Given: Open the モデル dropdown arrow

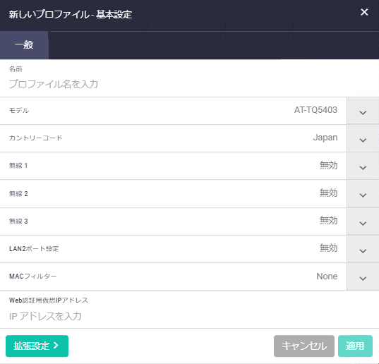Looking at the screenshot, I should [x=363, y=111].
